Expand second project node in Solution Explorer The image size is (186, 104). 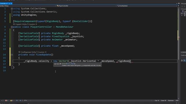pos(182,15)
